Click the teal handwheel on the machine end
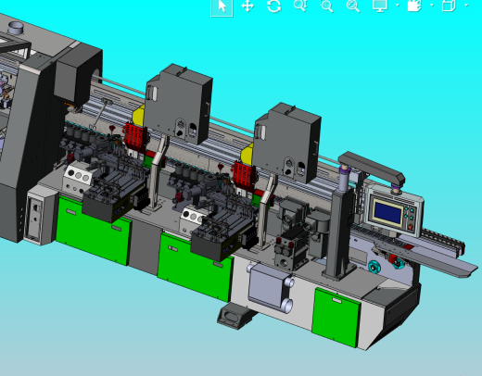The height and width of the screenshot is (376, 482). (x=374, y=267)
